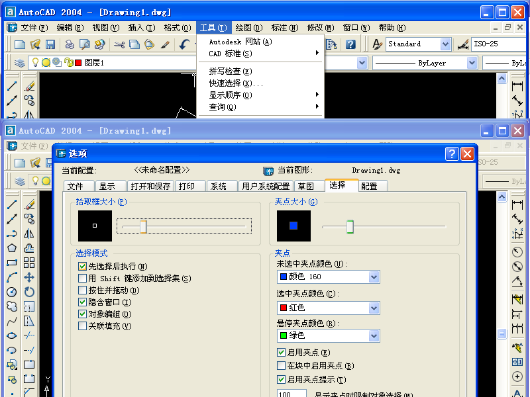Viewport: 530px width, 397px height.
Task: Toggle 先选择后执行 checkbox
Action: click(82, 267)
